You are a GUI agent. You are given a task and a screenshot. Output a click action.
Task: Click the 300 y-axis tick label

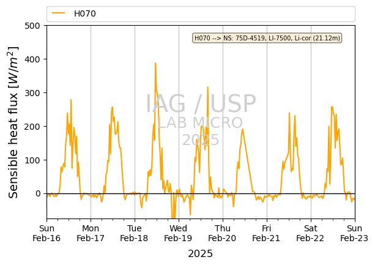32,93
